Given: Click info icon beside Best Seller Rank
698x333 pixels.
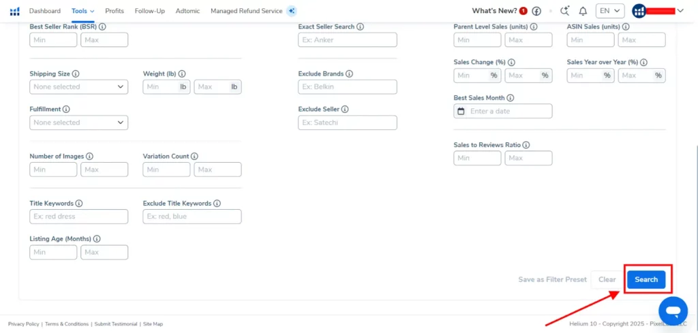Looking at the screenshot, I should [x=102, y=27].
